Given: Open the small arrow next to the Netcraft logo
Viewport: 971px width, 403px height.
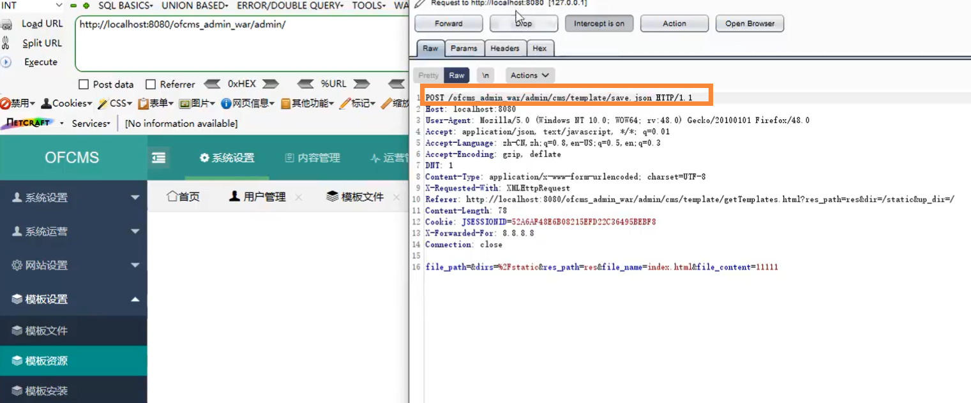Looking at the screenshot, I should tap(62, 123).
